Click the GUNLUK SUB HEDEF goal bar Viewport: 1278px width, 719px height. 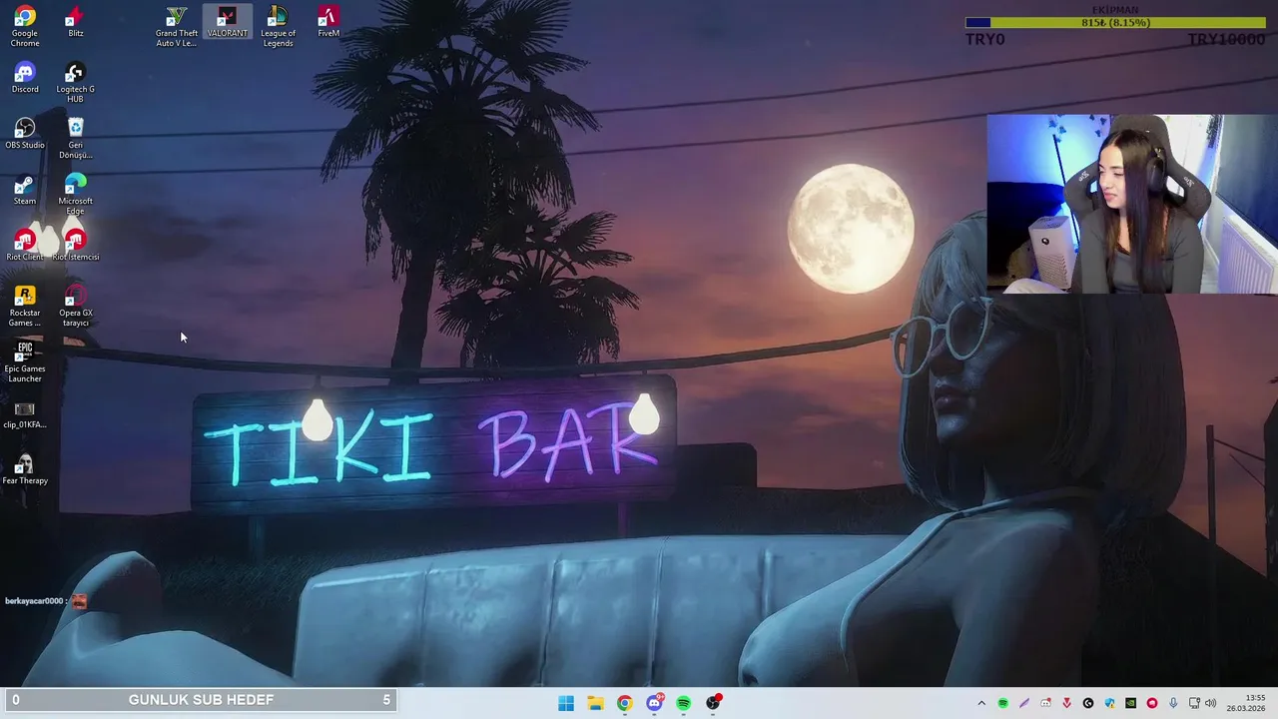click(x=201, y=700)
